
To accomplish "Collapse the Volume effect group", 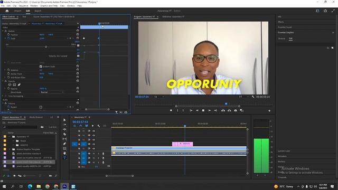I will pos(3,103).
